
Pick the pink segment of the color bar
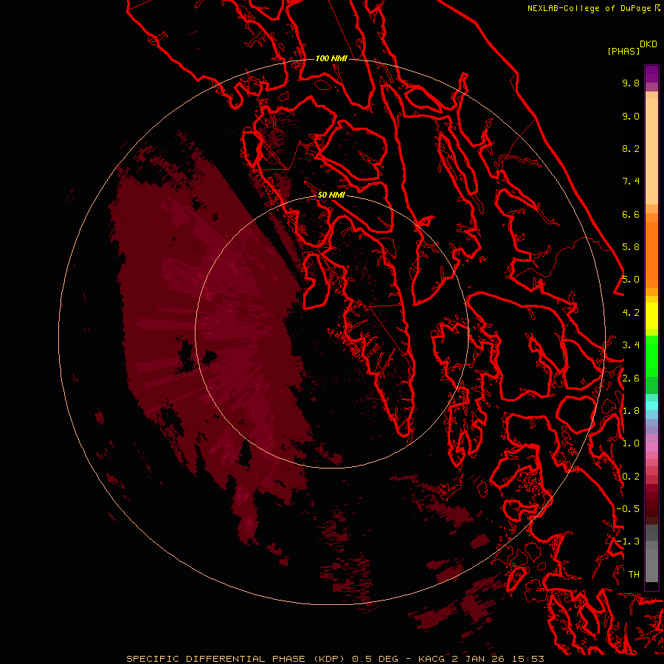[651, 447]
